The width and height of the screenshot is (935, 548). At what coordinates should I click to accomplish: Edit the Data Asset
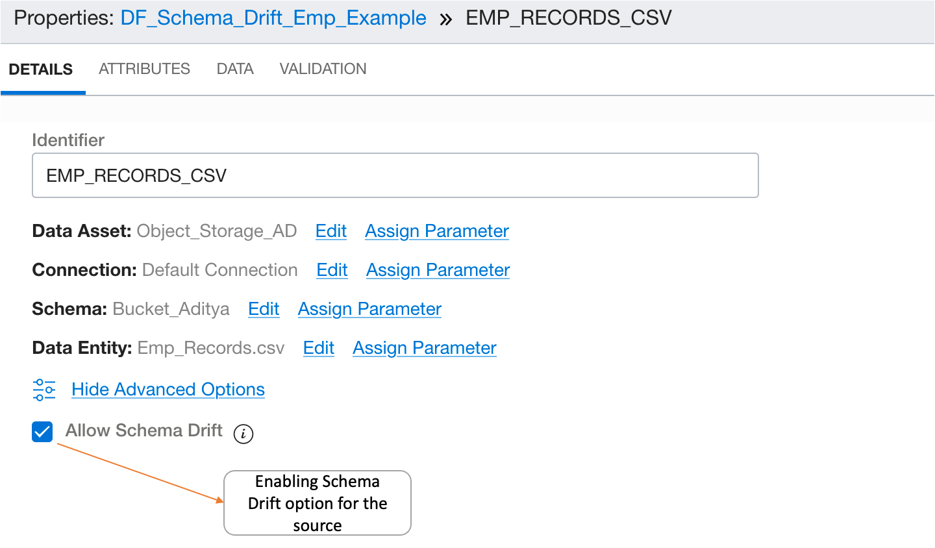click(331, 231)
